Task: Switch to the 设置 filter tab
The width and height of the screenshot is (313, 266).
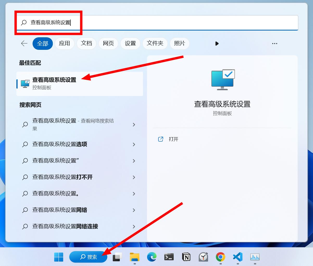Action: [x=130, y=44]
